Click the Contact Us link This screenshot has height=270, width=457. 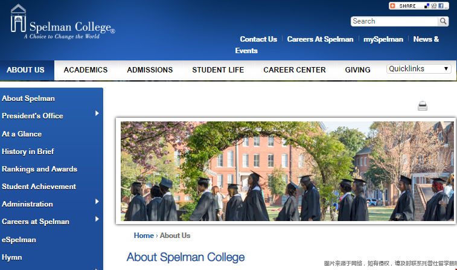click(x=258, y=39)
